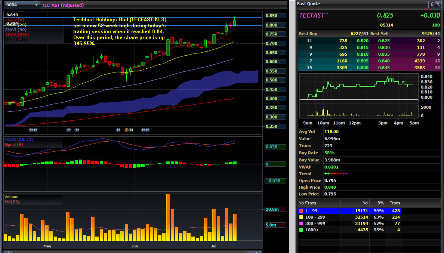Screen dimensions: 444x253
Task: Click the May date label on chart axis
Action: click(47, 246)
